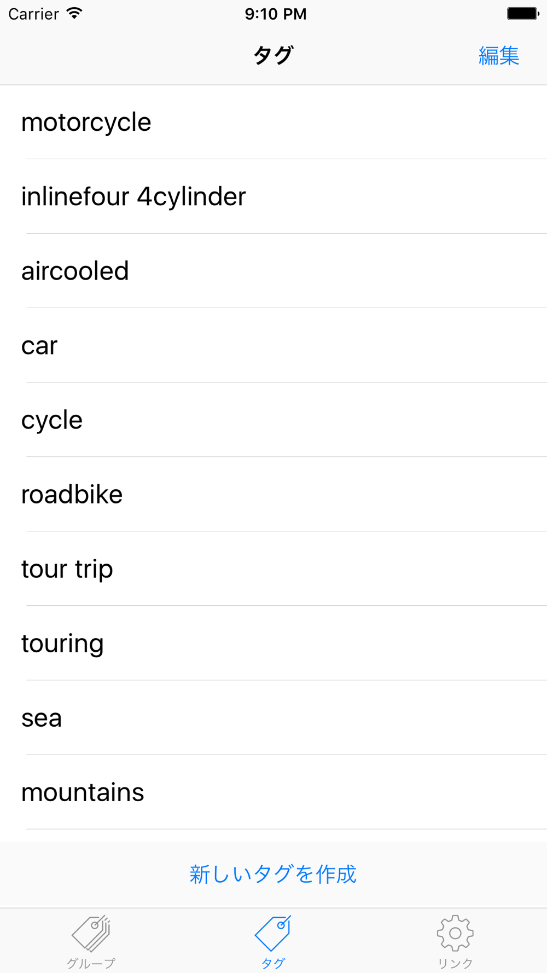Choose the mountains tag
This screenshot has height=973, width=547.
coord(83,792)
